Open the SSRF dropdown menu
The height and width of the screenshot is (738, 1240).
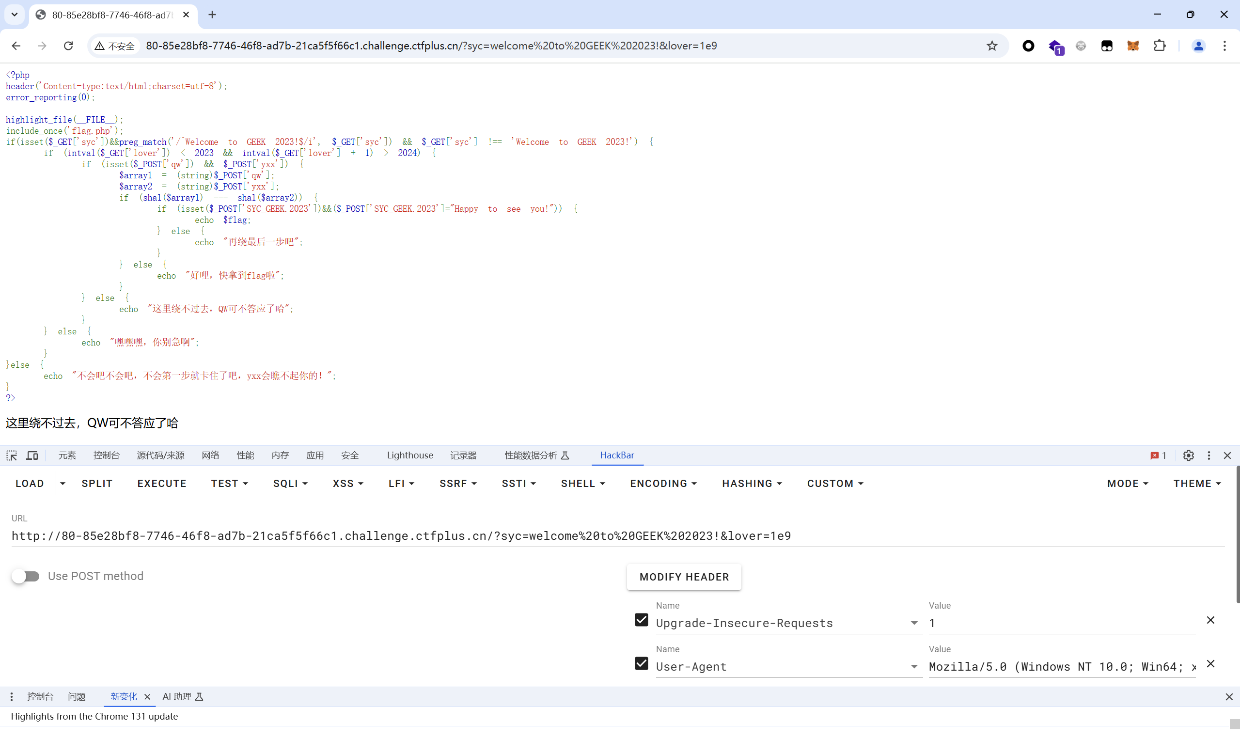[x=458, y=484]
